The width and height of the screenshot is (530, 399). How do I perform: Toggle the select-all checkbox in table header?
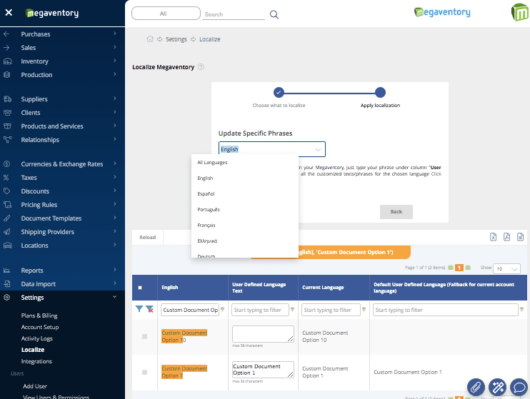[140, 288]
